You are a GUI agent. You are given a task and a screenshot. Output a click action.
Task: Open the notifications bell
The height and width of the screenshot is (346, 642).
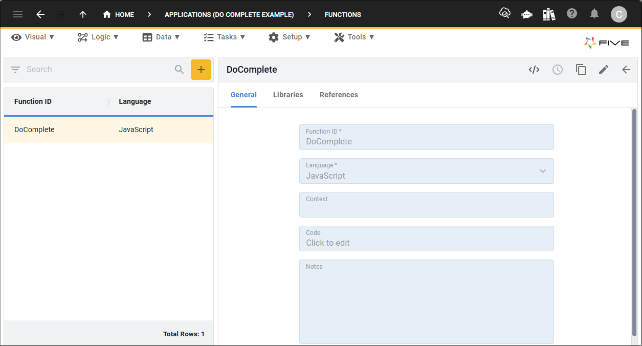pyautogui.click(x=594, y=14)
